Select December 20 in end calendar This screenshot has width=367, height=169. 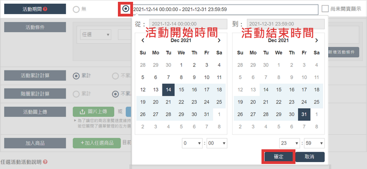(253, 102)
